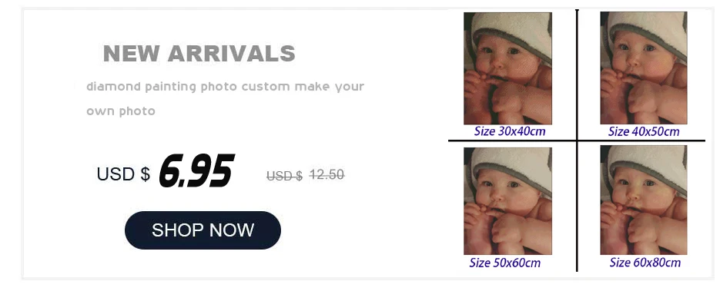This screenshot has height=291, width=720.
Task: Click the struck-through USD $ label
Action: click(284, 176)
